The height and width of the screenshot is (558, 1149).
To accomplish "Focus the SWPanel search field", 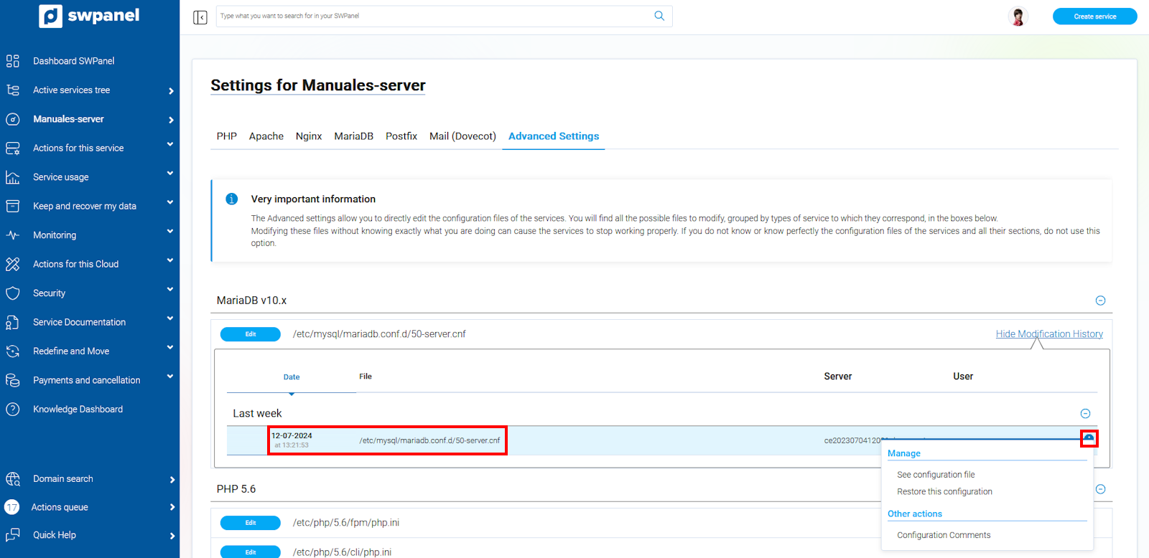I will click(x=431, y=16).
